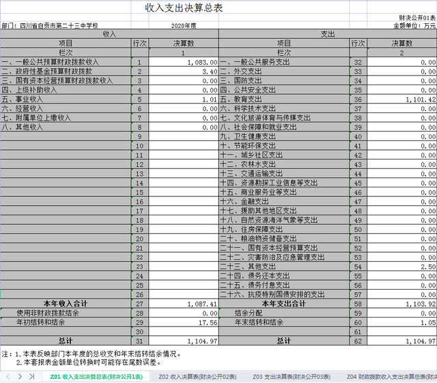437x383 pixels.
Task: Click the 本年收入合计 total label
Action: point(64,304)
